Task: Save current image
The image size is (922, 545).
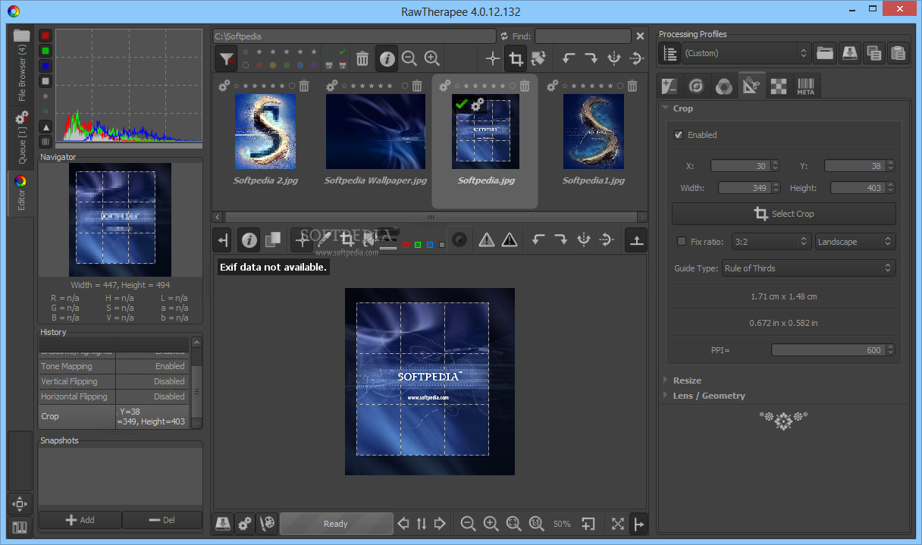Action: point(222,523)
